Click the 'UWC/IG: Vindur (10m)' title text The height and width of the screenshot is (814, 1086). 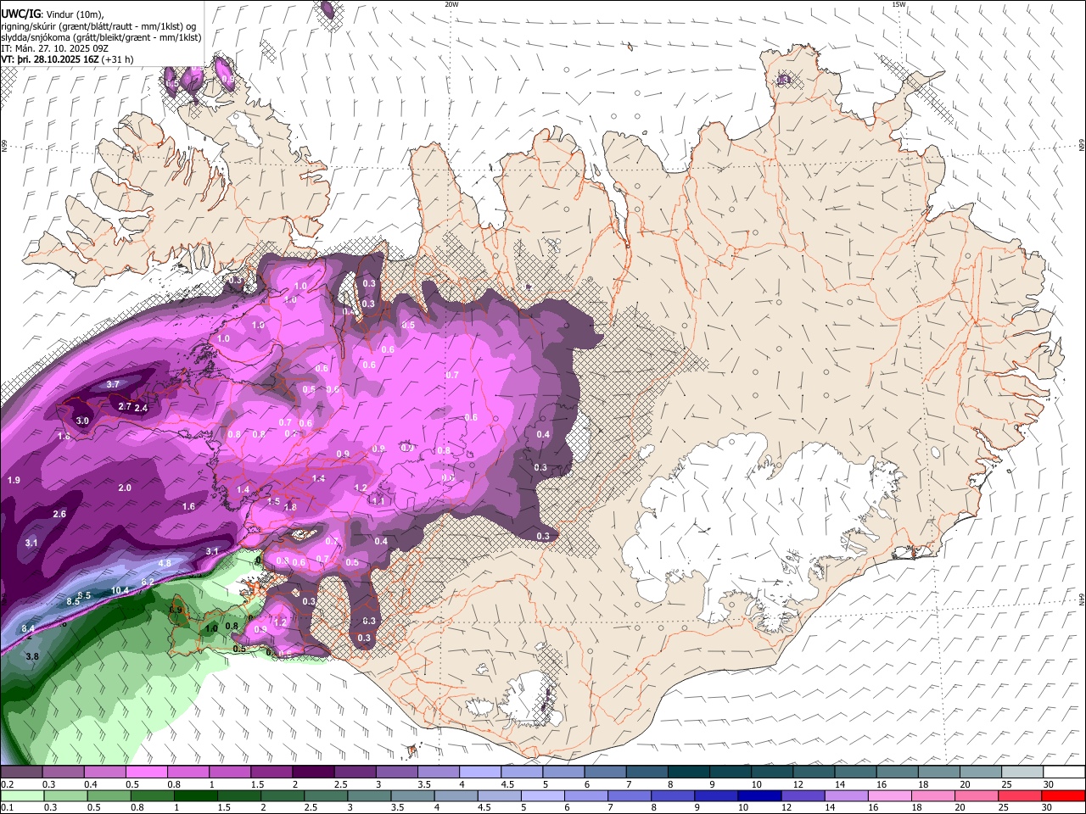tap(52, 14)
